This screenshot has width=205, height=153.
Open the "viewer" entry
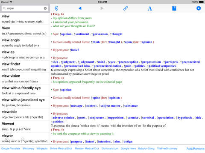[25, 138]
